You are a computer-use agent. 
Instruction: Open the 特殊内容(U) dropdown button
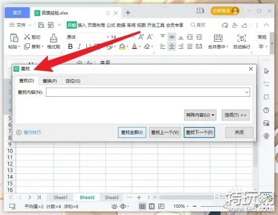click(200, 115)
